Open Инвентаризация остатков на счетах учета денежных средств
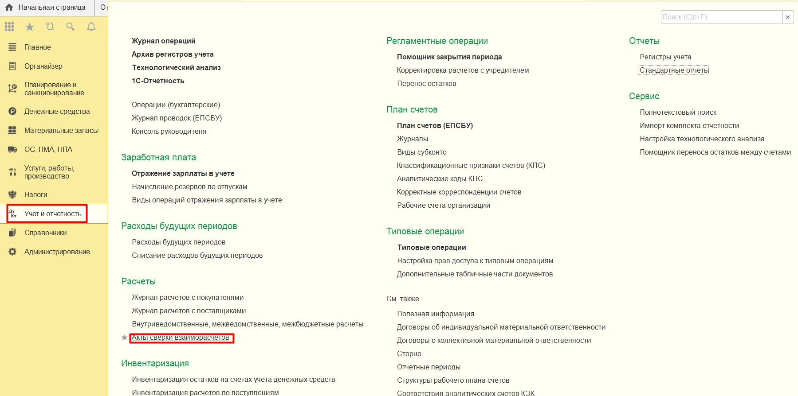This screenshot has height=396, width=798. point(233,379)
